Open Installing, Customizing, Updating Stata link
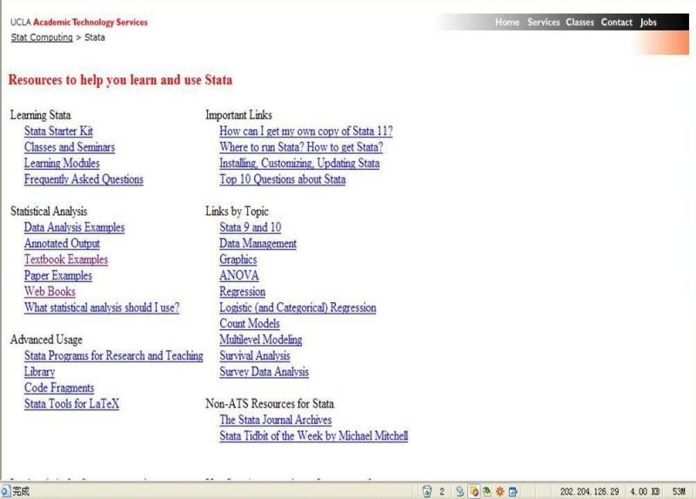Viewport: 696px width, 499px height. (299, 163)
